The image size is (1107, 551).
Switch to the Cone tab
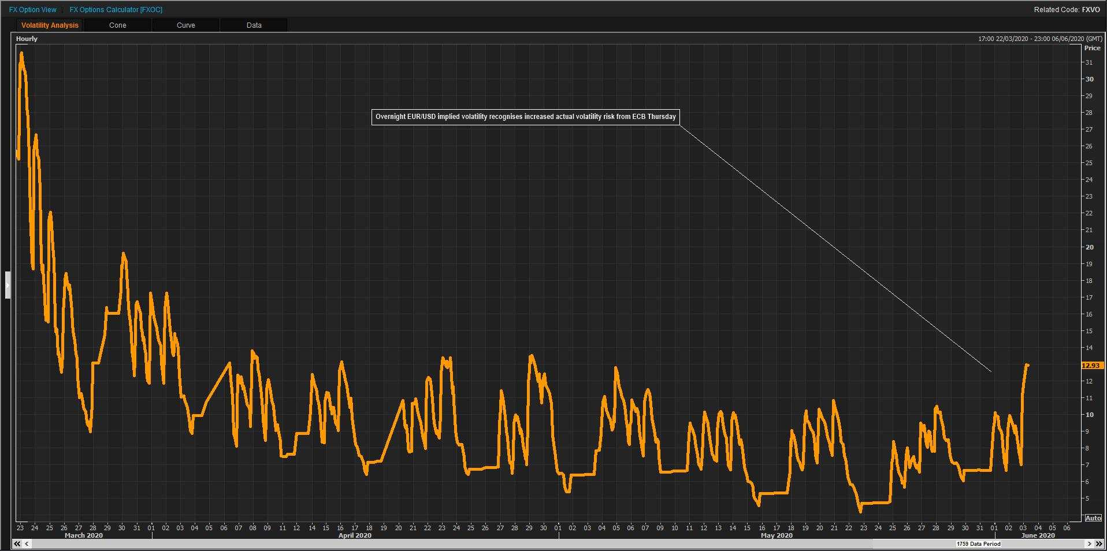point(118,25)
